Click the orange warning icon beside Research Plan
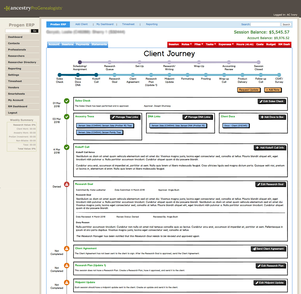The image size is (301, 294). (x=67, y=266)
